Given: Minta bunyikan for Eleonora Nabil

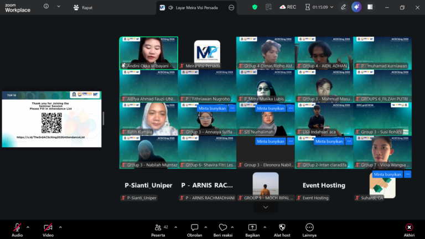Looking at the screenshot, I should pyautogui.click(x=271, y=142).
